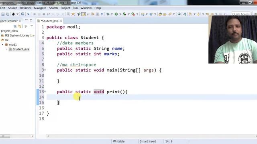Click the Skip All Breakpoints icon
Screen dimensions: 257x144
[x=29, y=14]
